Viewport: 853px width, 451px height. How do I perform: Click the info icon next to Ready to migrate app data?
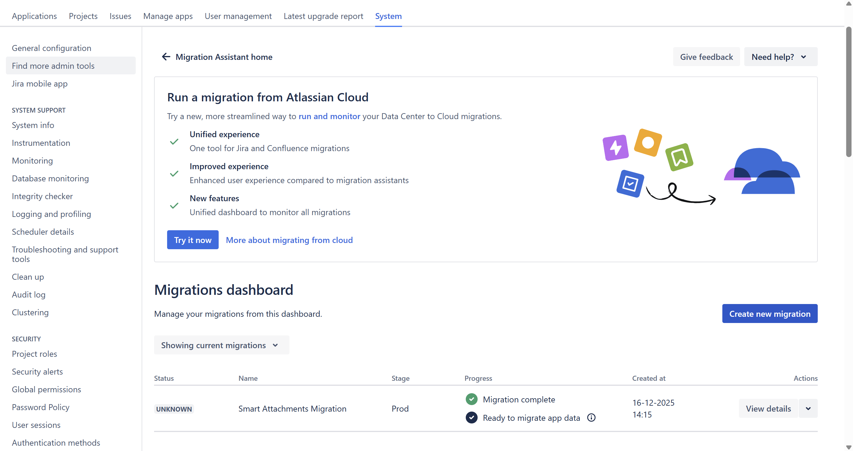coord(591,418)
